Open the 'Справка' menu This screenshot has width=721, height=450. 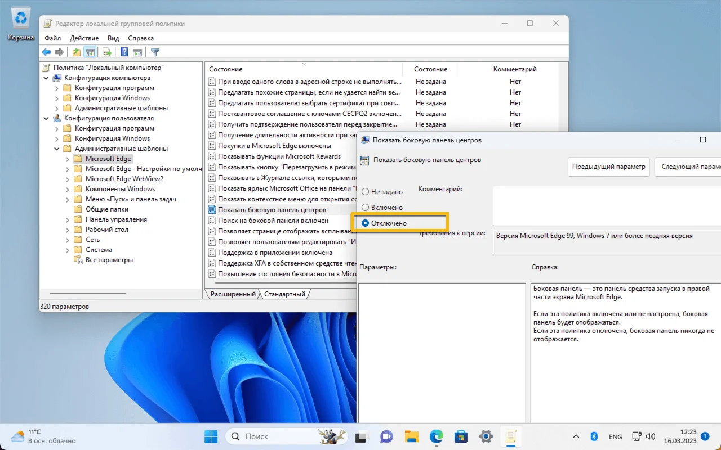(141, 38)
